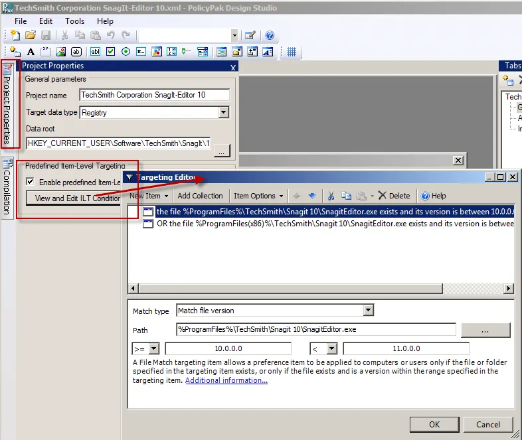Toggle Enable predefined Item-Level Targeting checkbox
This screenshot has width=522, height=440.
[x=30, y=182]
